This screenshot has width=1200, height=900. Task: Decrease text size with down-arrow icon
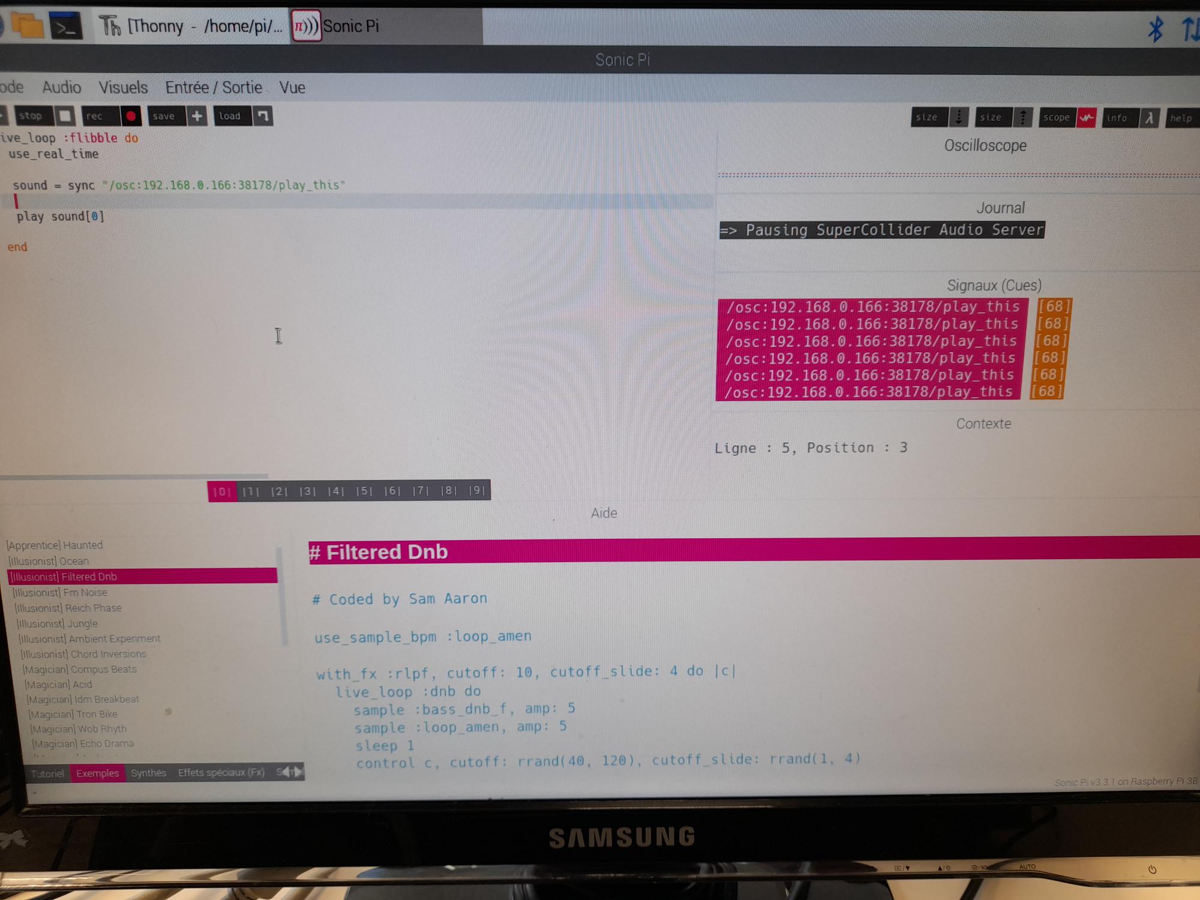(959, 117)
